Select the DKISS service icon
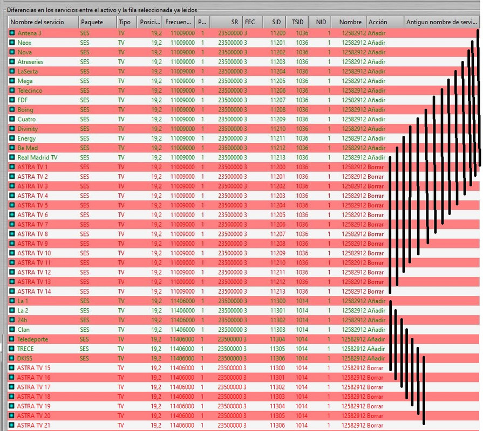 12,358
